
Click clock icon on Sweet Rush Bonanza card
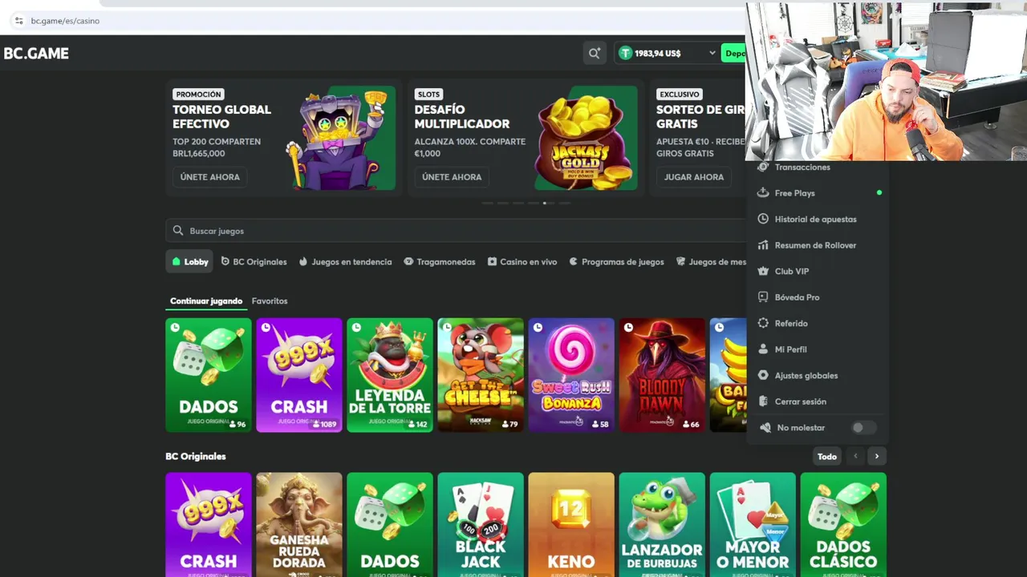tap(538, 328)
